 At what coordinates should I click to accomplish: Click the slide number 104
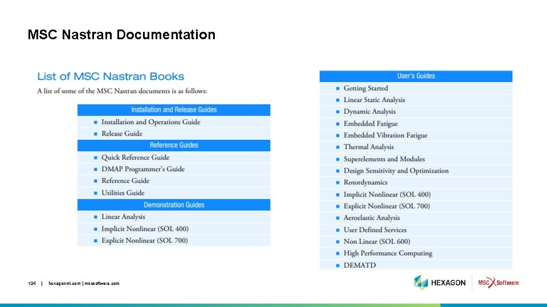[x=32, y=283]
